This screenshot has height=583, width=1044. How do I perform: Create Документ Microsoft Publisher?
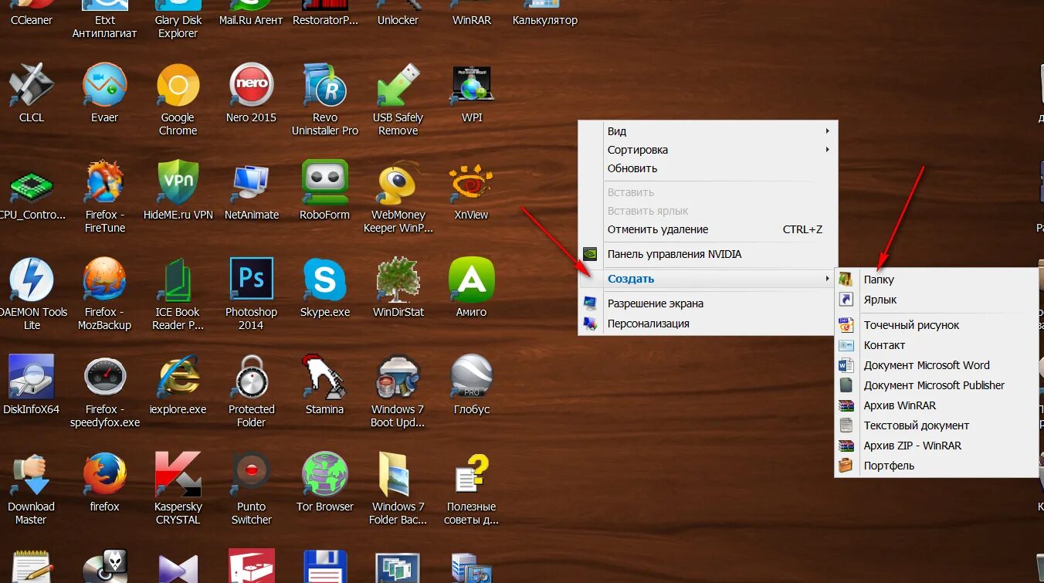(x=937, y=385)
